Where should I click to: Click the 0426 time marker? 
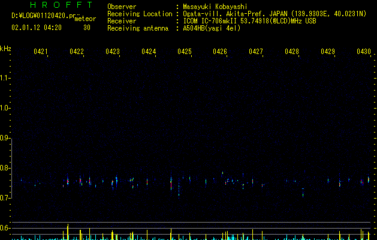tap(220, 52)
